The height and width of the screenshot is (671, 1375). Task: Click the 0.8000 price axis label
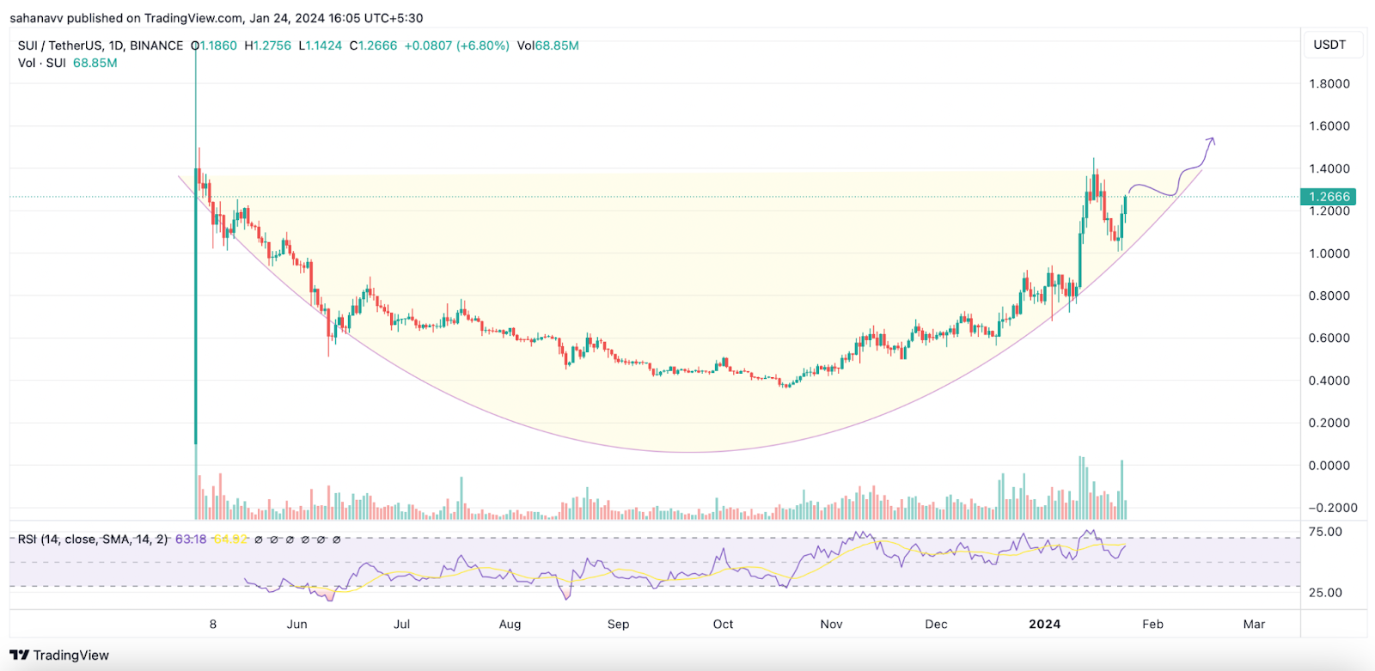tap(1329, 296)
